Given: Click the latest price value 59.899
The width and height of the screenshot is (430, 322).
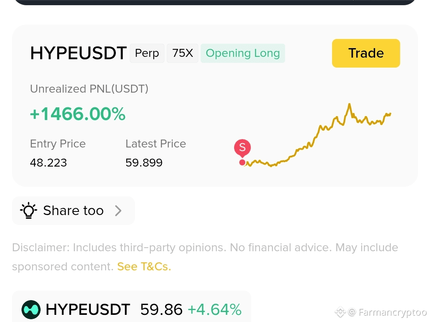Looking at the screenshot, I should pyautogui.click(x=144, y=163).
